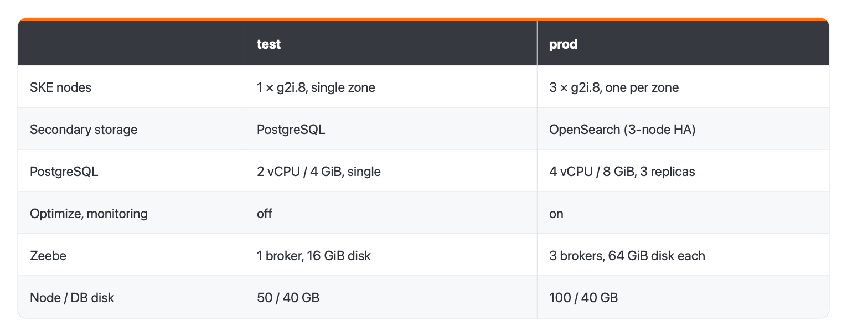Select the '50 / 40 GB' cell
This screenshot has width=847, height=336.
(x=288, y=297)
